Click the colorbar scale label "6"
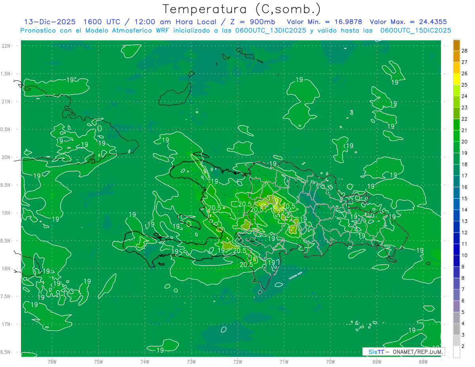The width and height of the screenshot is (475, 367). click(x=463, y=301)
